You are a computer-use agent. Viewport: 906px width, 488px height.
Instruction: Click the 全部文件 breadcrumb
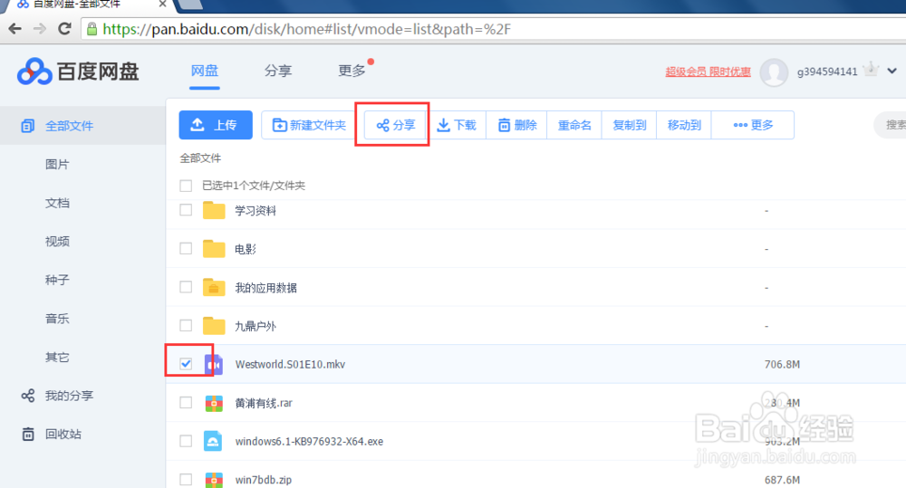pyautogui.click(x=200, y=158)
